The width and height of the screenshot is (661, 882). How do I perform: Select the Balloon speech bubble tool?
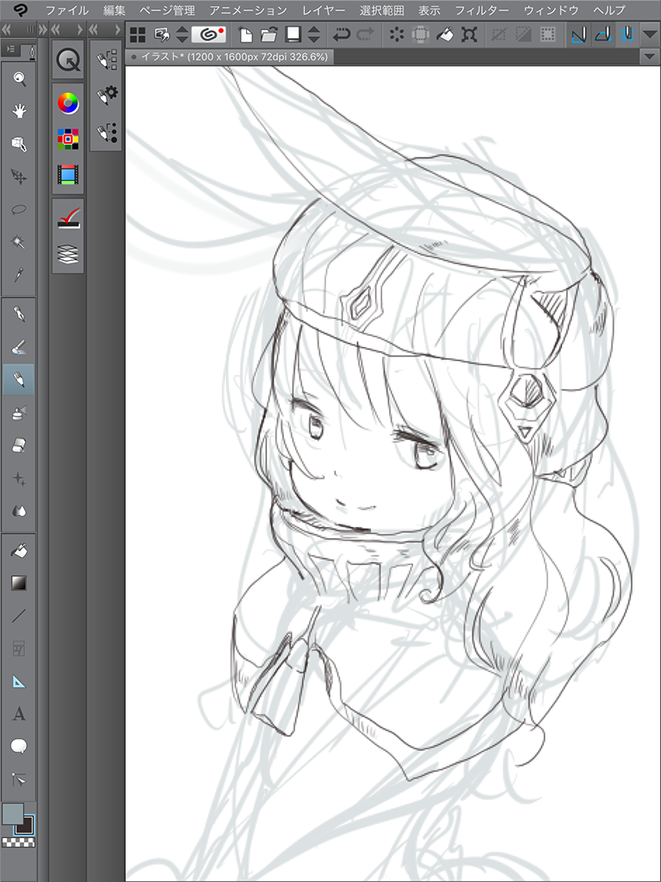tap(19, 747)
